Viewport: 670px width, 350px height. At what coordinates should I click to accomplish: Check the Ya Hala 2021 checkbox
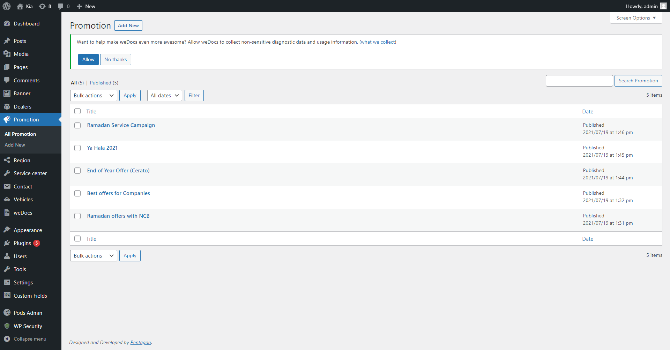pyautogui.click(x=77, y=148)
